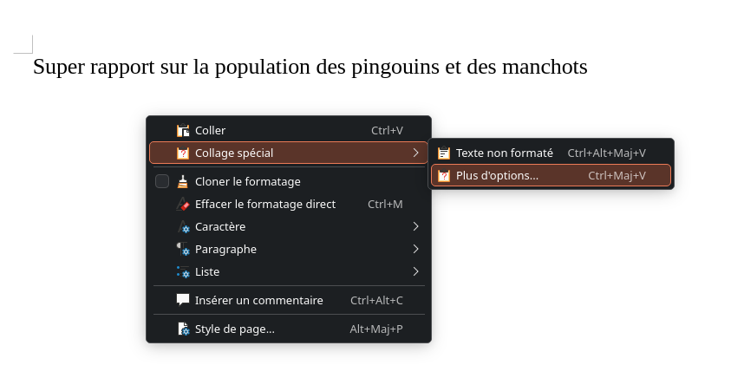Click the Plus d'options clipboard icon
Image resolution: width=744 pixels, height=365 pixels.
[x=444, y=176]
